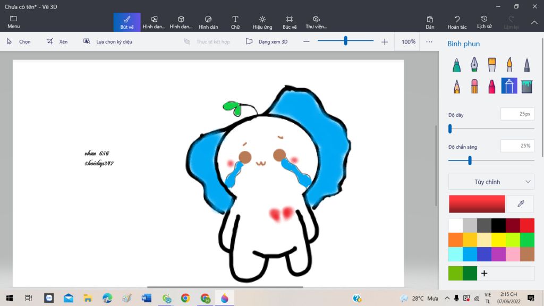Zoom in with the plus button
Screen dimensions: 544x306
[x=385, y=41]
